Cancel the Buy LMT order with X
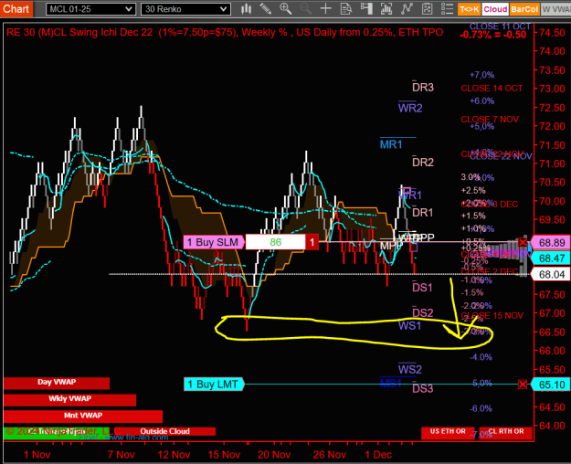The image size is (571, 464). pos(523,385)
